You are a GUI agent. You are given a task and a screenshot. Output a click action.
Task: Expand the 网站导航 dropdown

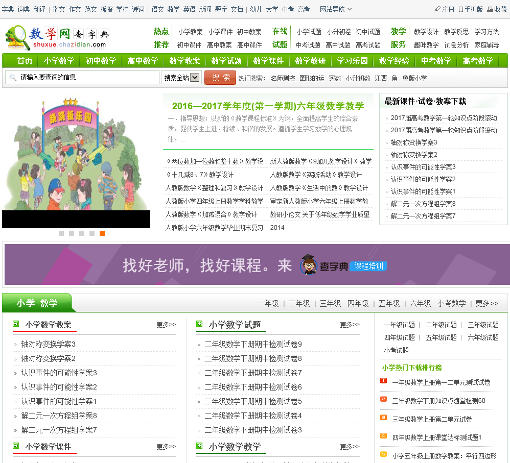(x=336, y=9)
